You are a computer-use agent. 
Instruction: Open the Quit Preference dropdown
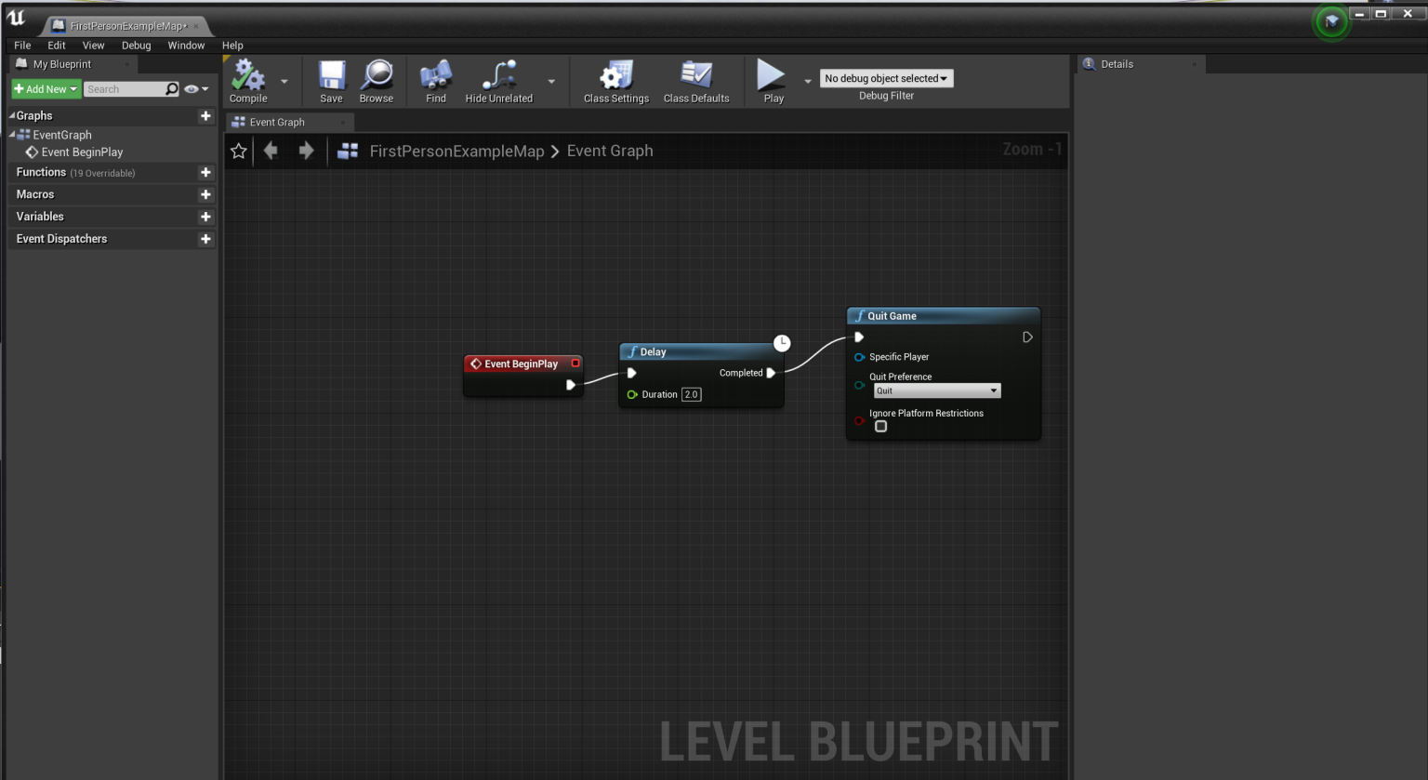[936, 391]
